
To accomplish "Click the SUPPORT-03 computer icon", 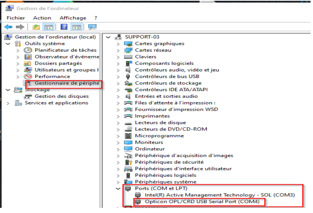I will [118, 37].
